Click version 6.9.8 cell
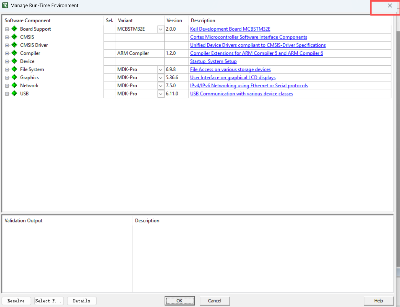 coord(177,70)
